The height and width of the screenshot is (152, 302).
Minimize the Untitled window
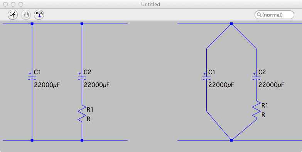[x=13, y=4]
